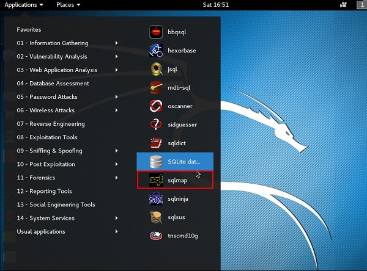Click the hexorbase text label
367x271 pixels.
[182, 51]
